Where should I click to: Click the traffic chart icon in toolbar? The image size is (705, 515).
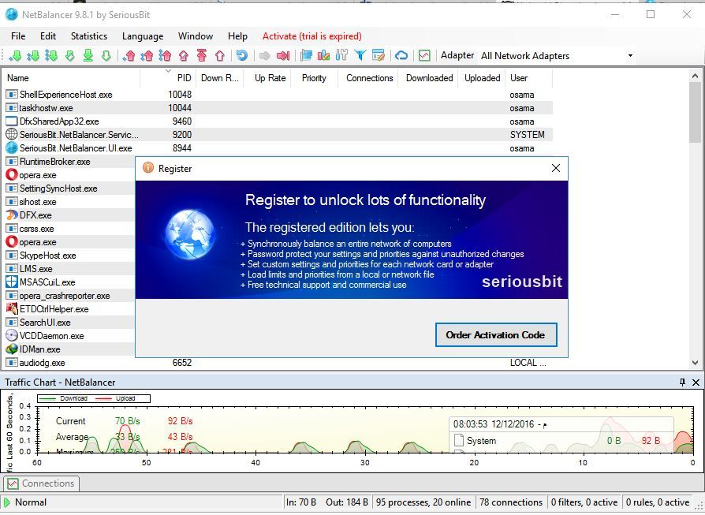[x=424, y=56]
